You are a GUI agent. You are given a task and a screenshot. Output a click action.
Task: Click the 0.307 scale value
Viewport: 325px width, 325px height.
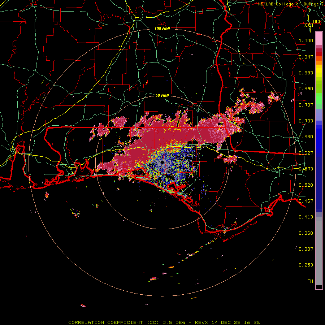click(306, 249)
